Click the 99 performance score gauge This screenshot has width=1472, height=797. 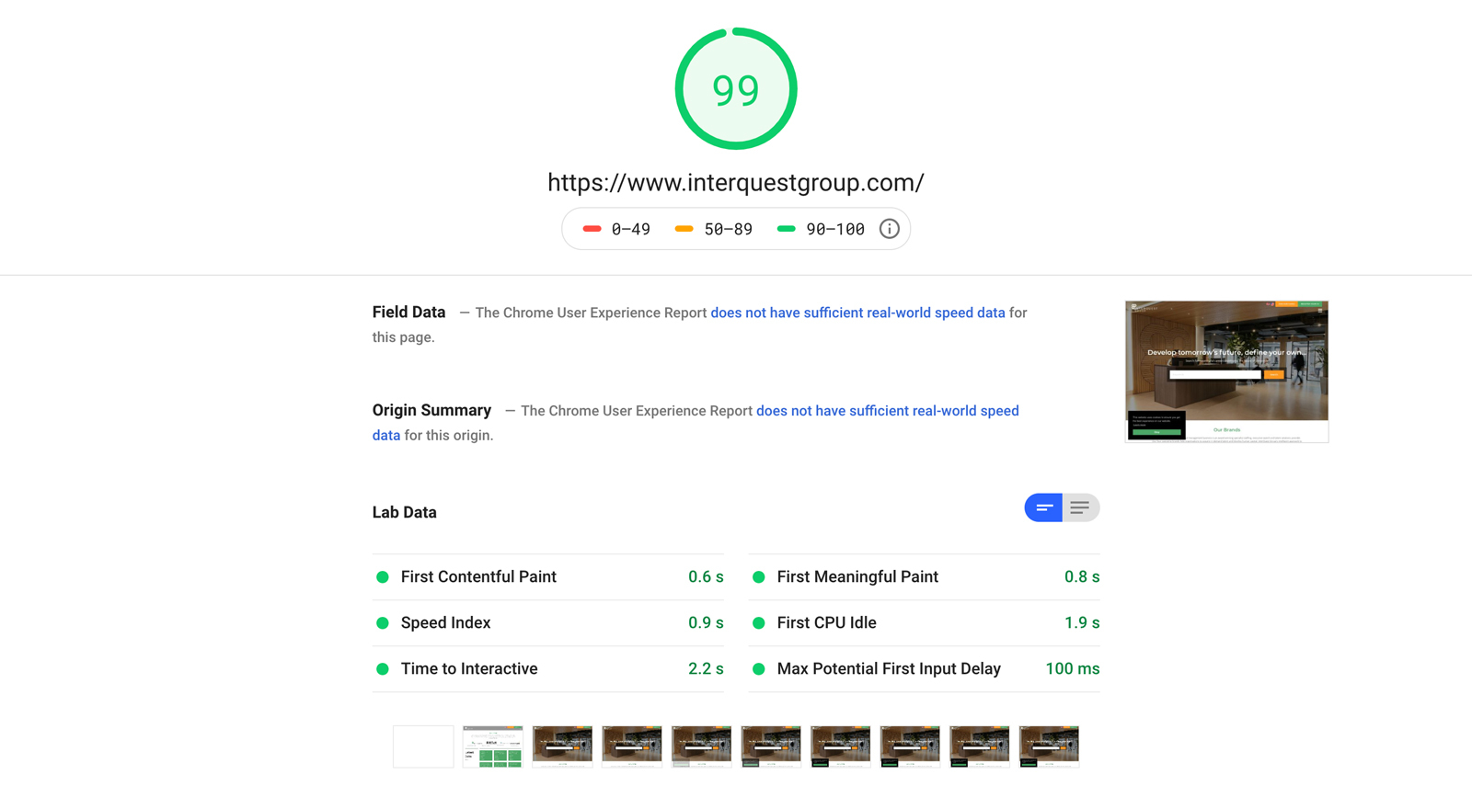pyautogui.click(x=736, y=89)
